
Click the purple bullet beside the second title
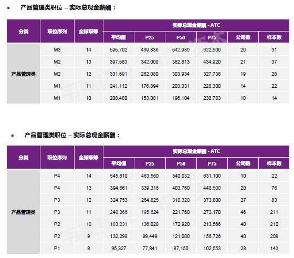(13, 136)
